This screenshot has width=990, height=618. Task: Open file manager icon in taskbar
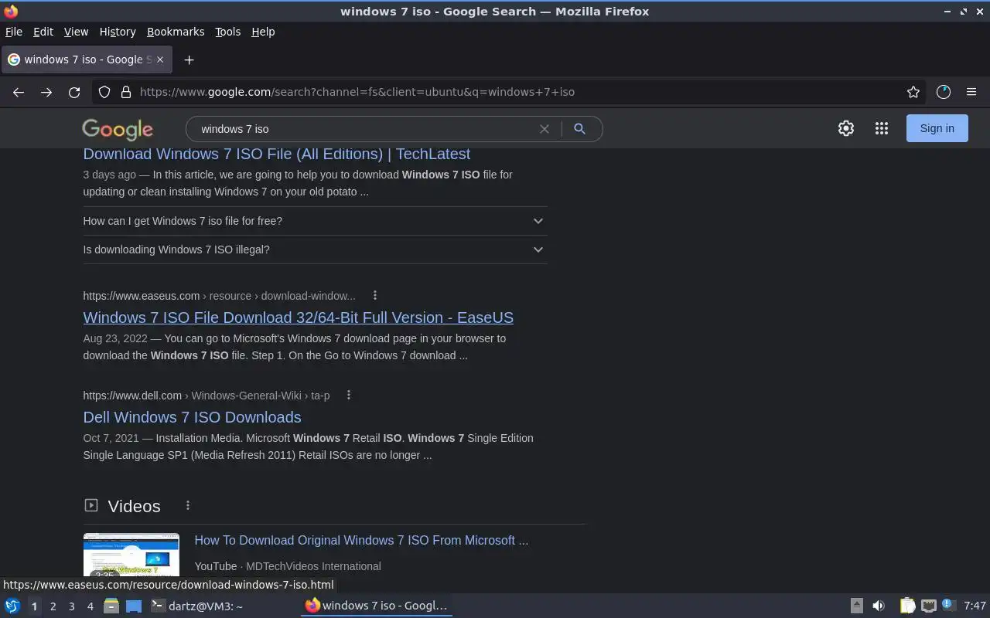pyautogui.click(x=111, y=606)
